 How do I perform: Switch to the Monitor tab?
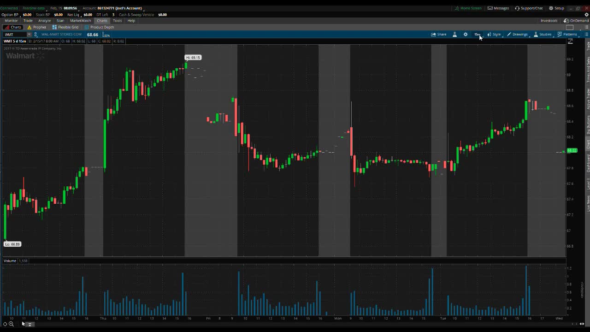coord(11,21)
